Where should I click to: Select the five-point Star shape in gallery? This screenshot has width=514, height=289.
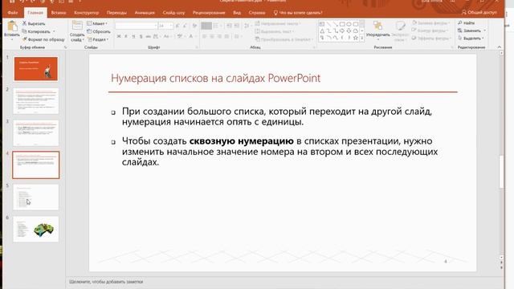pos(355,38)
